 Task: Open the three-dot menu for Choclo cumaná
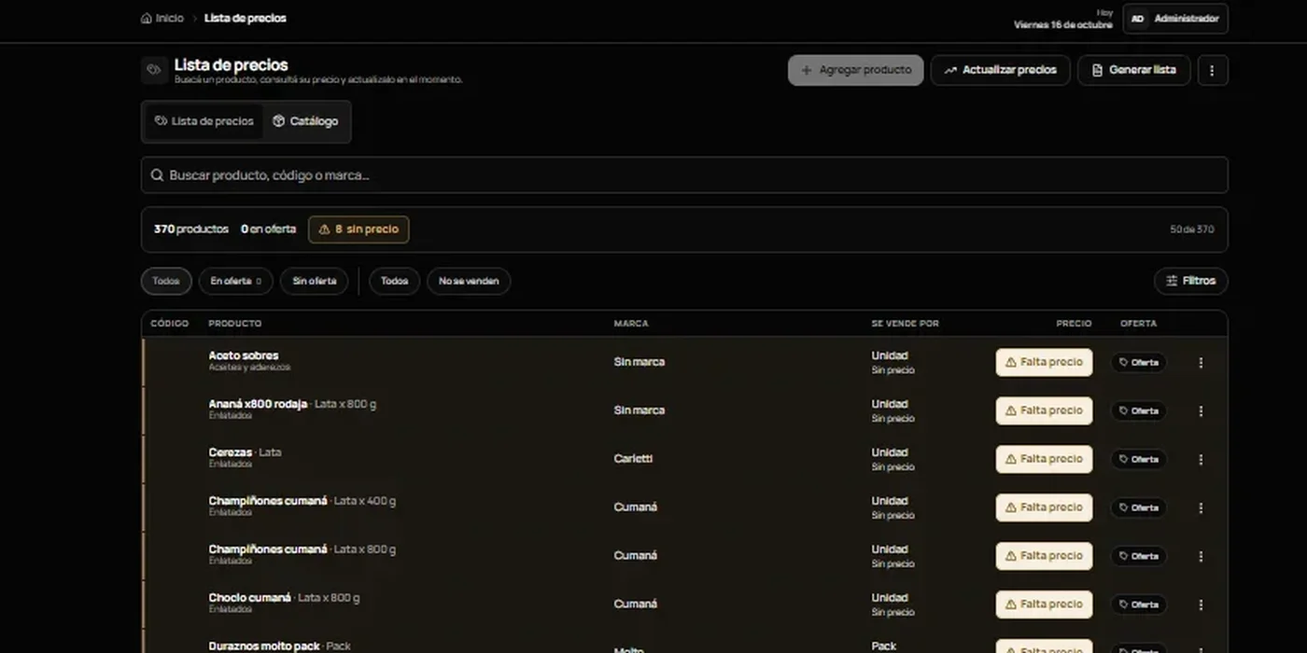tap(1201, 605)
